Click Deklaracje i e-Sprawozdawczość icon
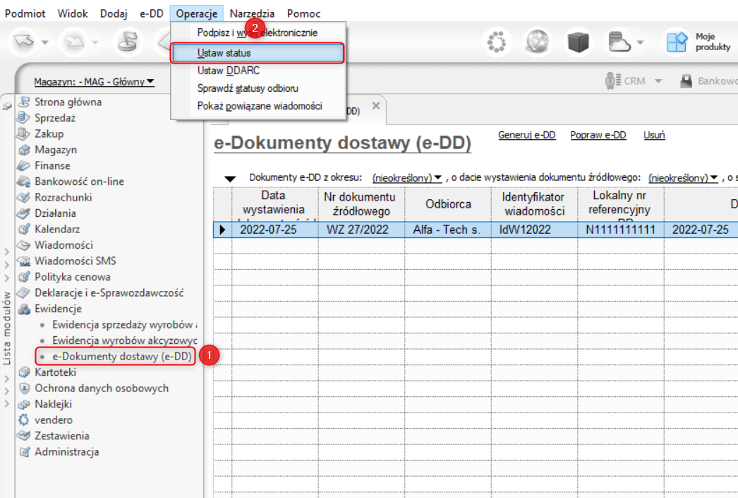This screenshot has width=738, height=498. (x=24, y=292)
